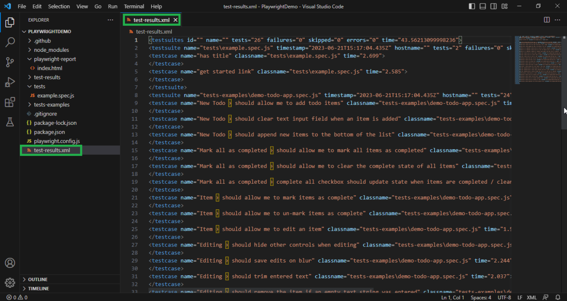Image resolution: width=567 pixels, height=301 pixels.
Task: Open the Search view in activity bar
Action: tap(10, 42)
